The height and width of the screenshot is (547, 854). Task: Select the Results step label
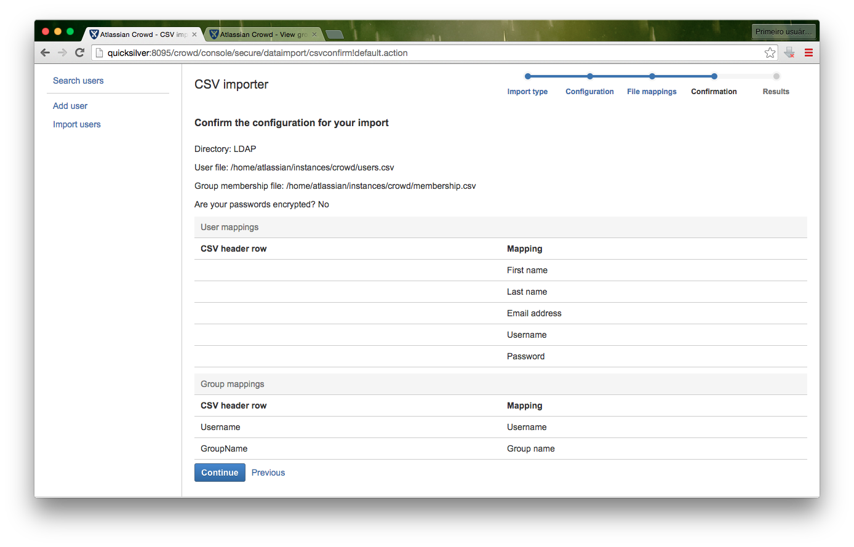click(x=776, y=92)
